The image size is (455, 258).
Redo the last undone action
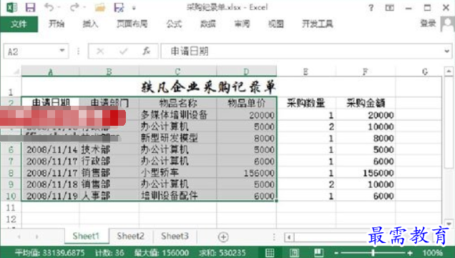74,7
